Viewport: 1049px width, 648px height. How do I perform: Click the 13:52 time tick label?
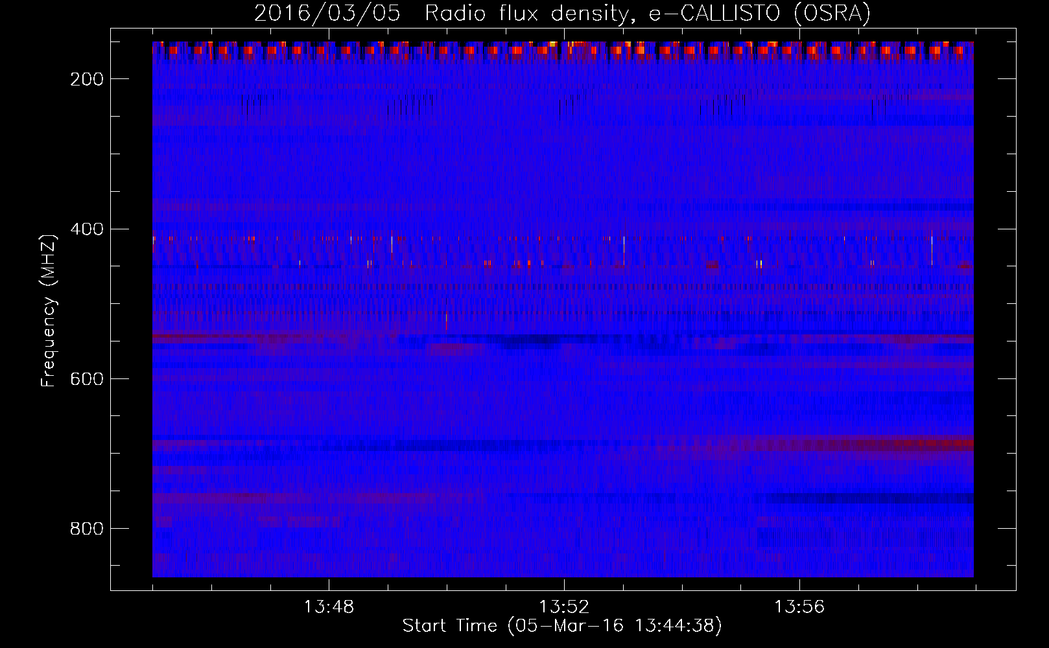click(564, 607)
